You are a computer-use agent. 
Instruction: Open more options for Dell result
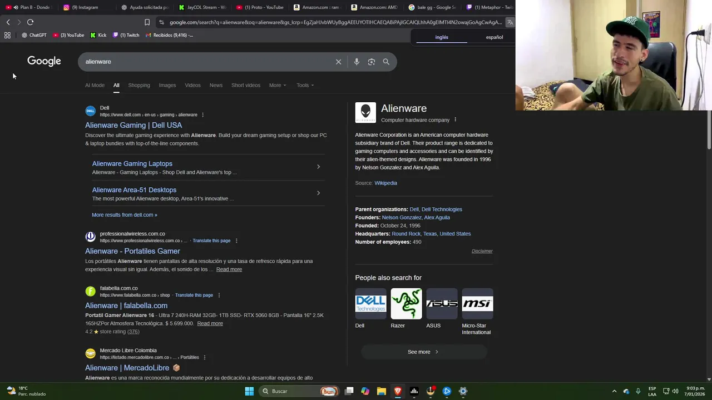coord(202,115)
